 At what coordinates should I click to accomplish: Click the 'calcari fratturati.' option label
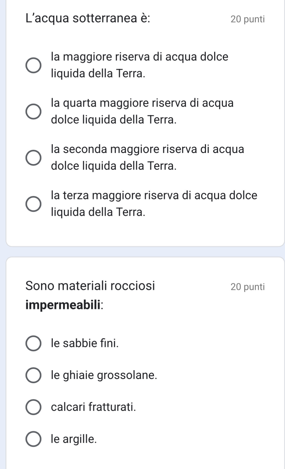pyautogui.click(x=93, y=407)
